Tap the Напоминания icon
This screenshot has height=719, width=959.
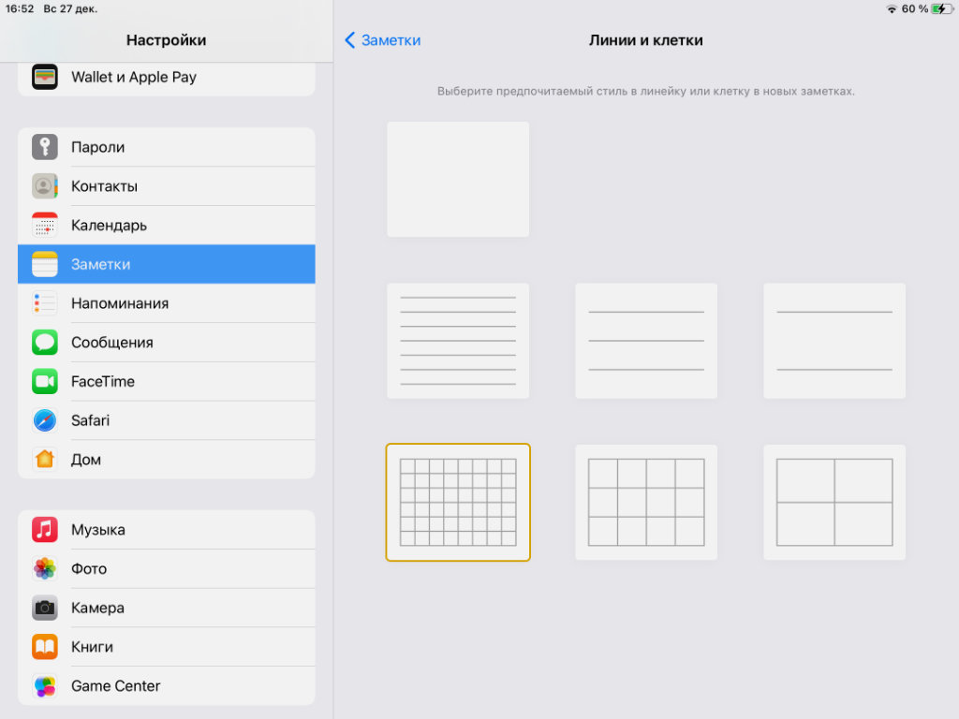point(45,303)
